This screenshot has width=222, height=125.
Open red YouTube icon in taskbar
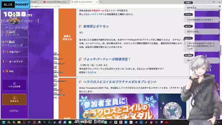point(166,122)
